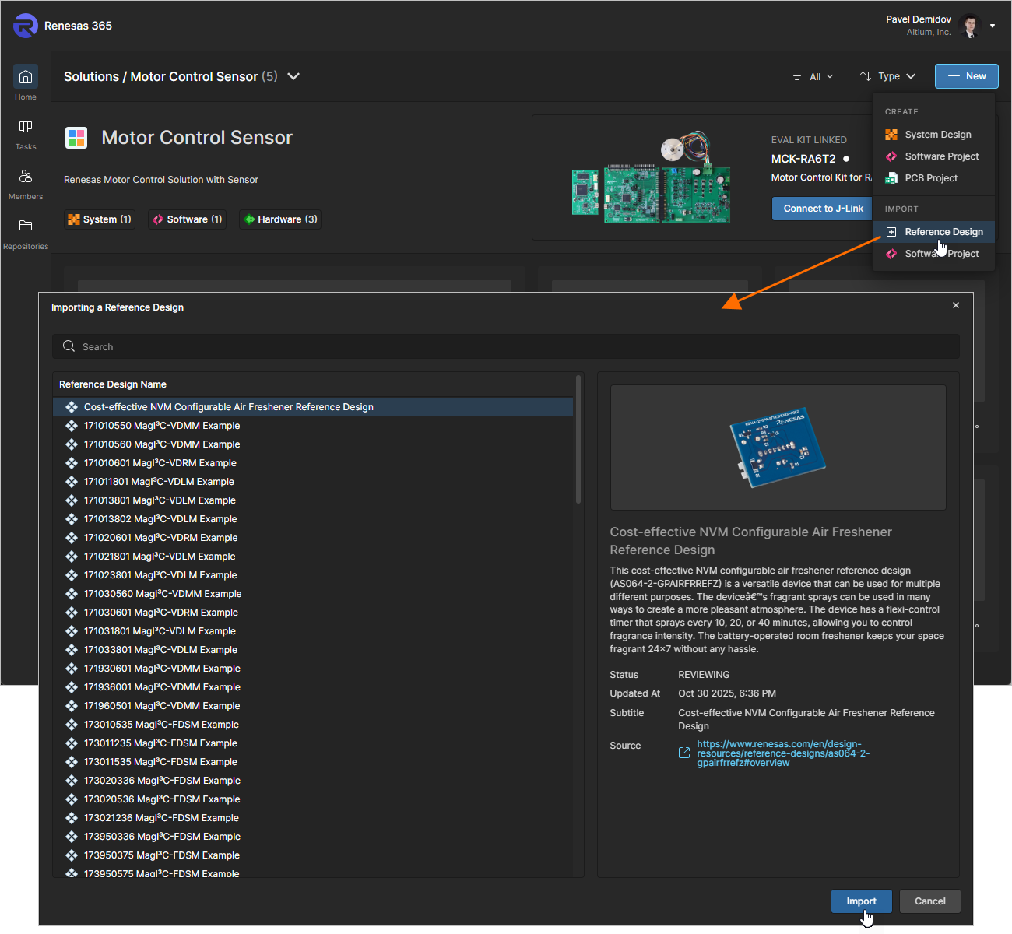This screenshot has height=934, width=1012.
Task: Choose System Design from Create menu
Action: point(937,135)
